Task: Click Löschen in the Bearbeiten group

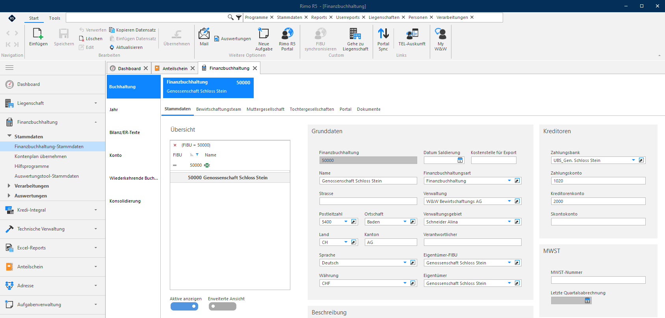Action: click(91, 39)
